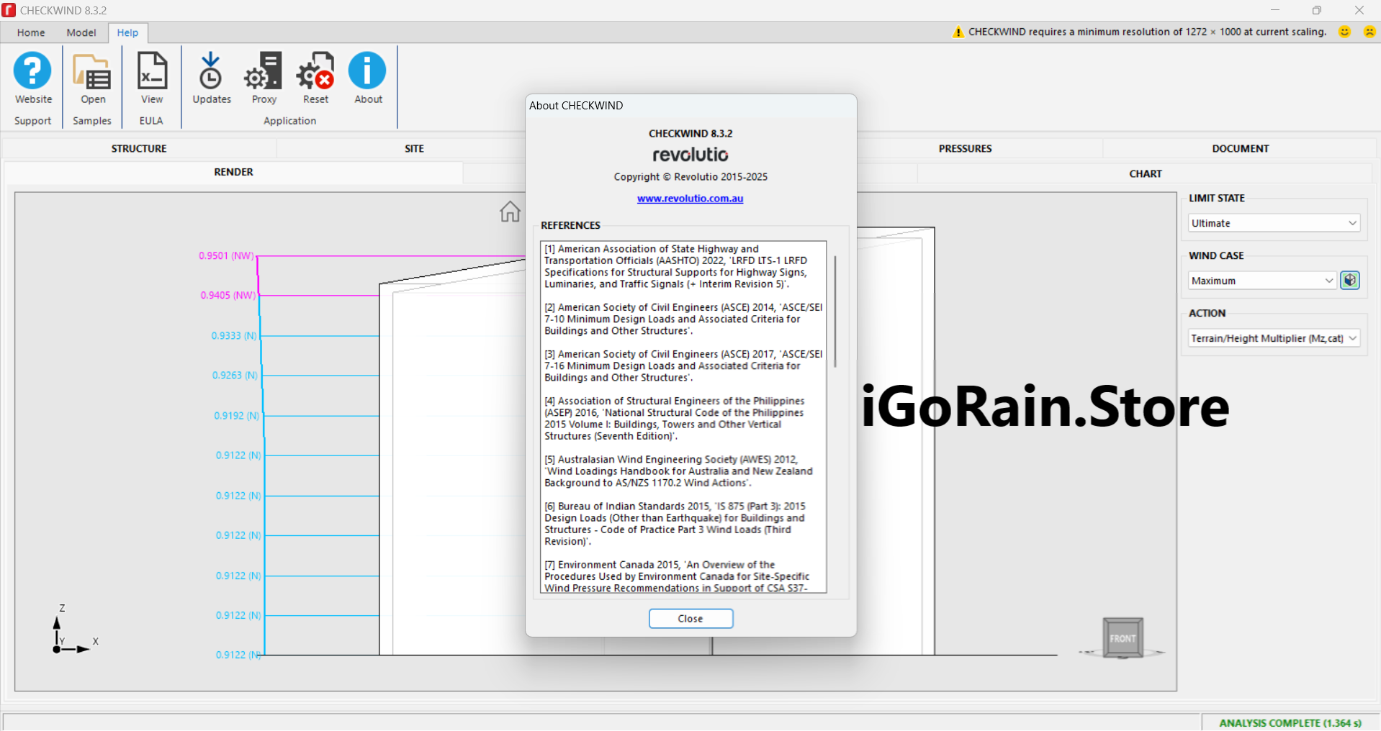
Task: Expand the Wind Case Maximum dropdown
Action: [x=1262, y=281]
